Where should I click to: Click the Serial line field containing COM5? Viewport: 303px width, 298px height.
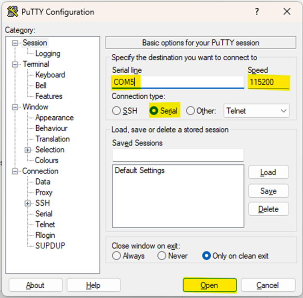click(178, 82)
